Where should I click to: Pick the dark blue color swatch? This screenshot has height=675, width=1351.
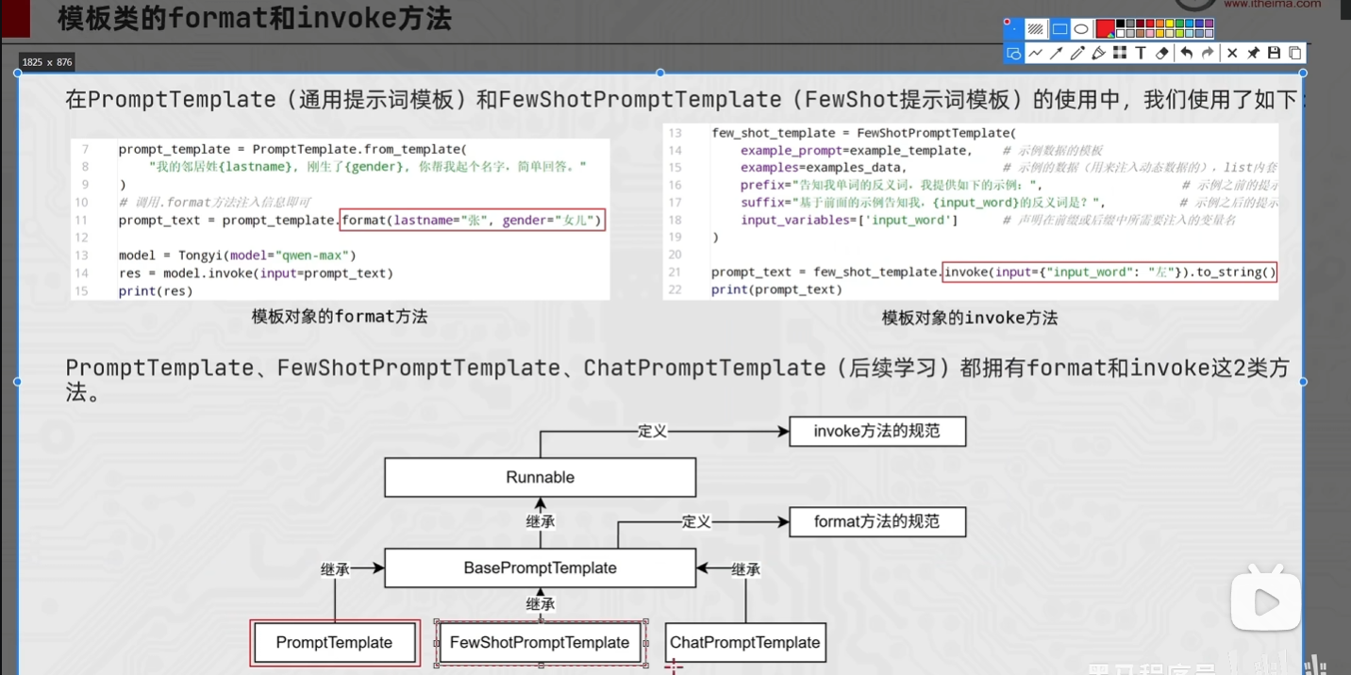tap(1199, 24)
